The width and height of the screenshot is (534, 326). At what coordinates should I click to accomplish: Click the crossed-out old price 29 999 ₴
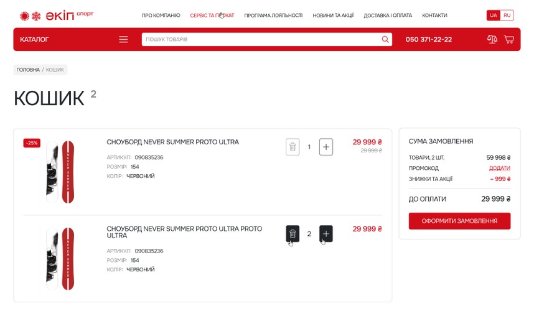371,151
